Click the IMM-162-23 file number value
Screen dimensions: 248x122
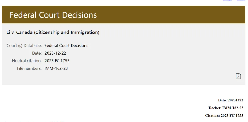pos(56,68)
